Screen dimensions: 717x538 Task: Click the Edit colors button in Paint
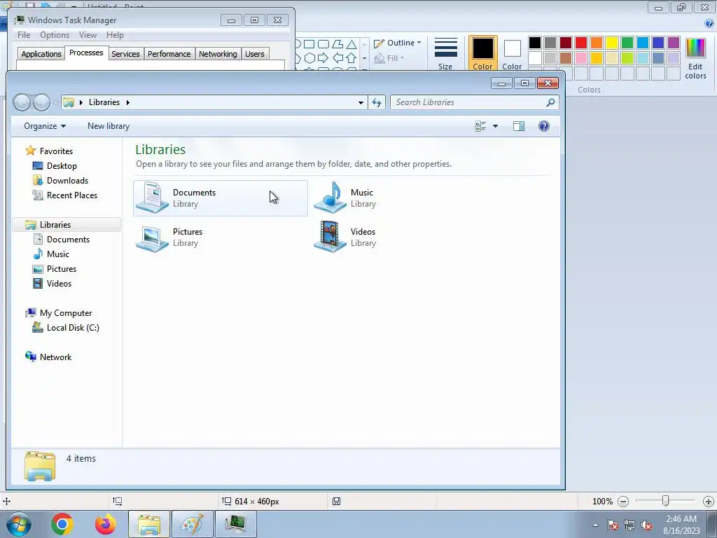pos(695,59)
